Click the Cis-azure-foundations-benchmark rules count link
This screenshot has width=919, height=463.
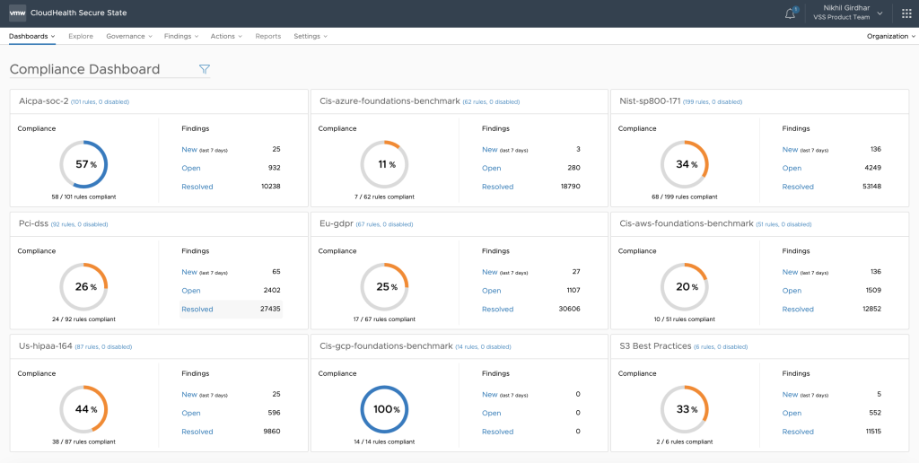(x=491, y=102)
